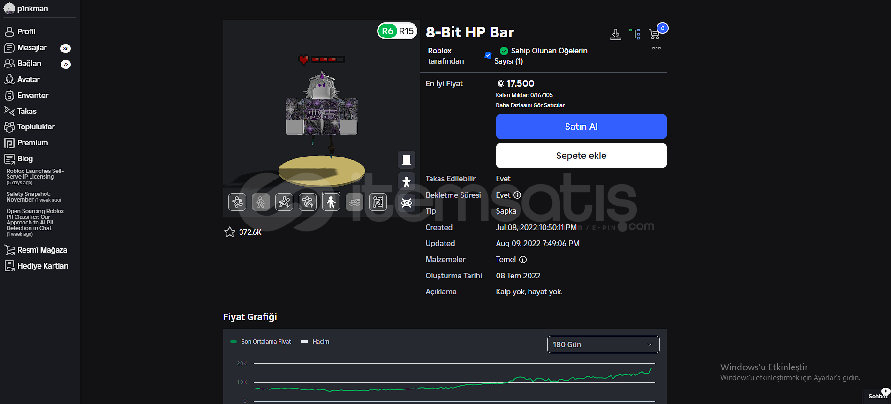Click the tree-structure icon beside item title
This screenshot has height=404, width=891.
click(x=635, y=34)
